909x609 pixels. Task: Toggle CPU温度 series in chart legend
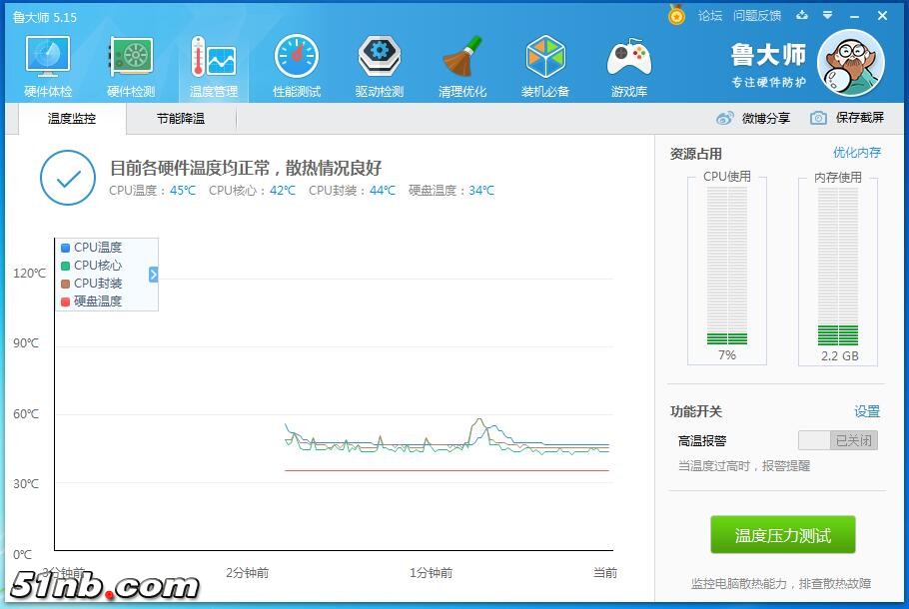(97, 248)
